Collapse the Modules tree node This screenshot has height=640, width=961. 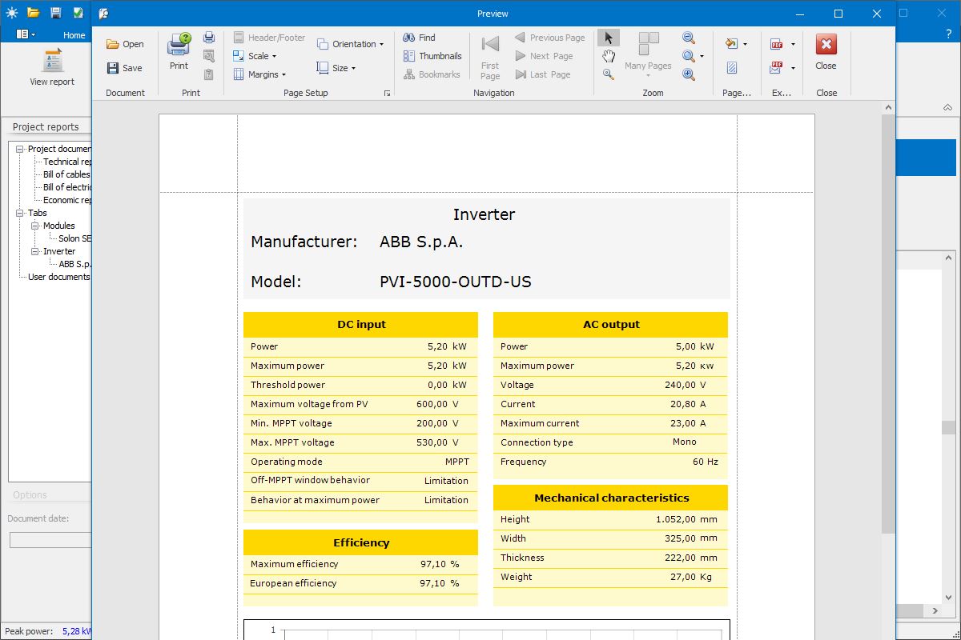pyautogui.click(x=35, y=226)
